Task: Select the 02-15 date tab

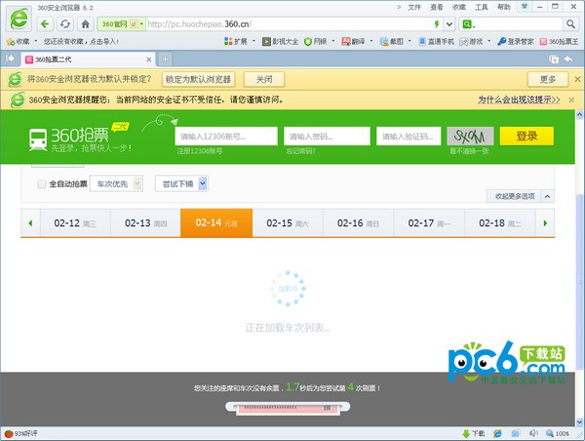Action: (x=288, y=222)
